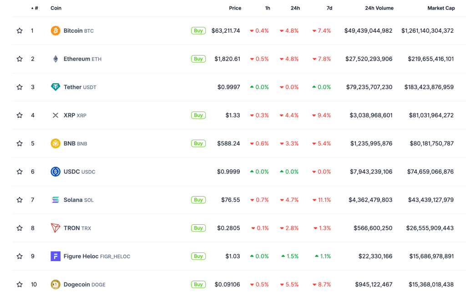The width and height of the screenshot is (466, 298).
Task: Click the Solana logo icon
Action: click(55, 200)
